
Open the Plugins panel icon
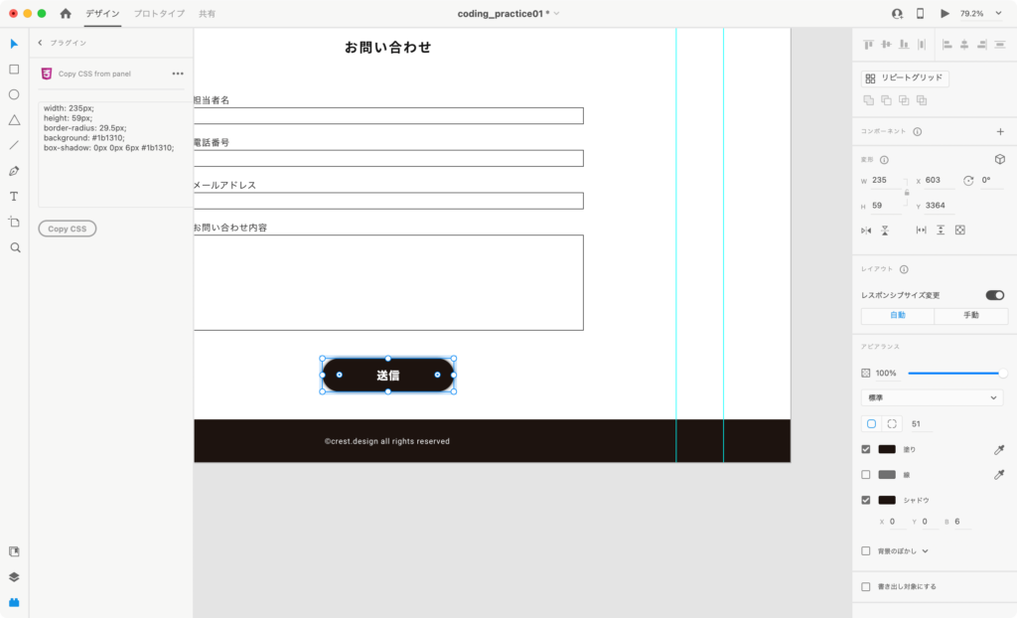(14, 602)
